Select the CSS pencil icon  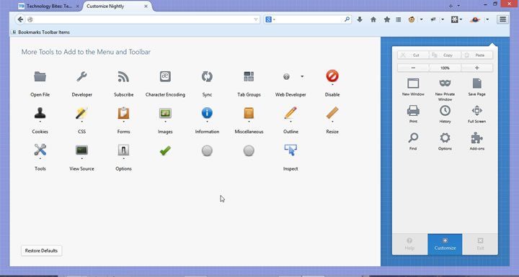tap(81, 113)
